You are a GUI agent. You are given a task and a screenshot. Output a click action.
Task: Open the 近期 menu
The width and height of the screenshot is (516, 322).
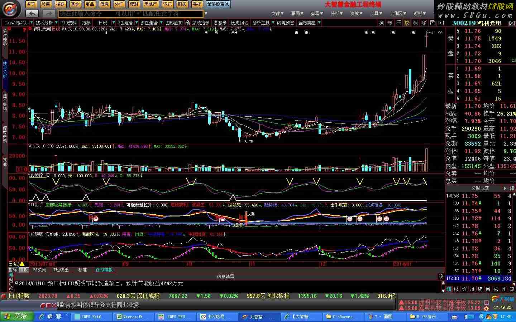click(420, 14)
